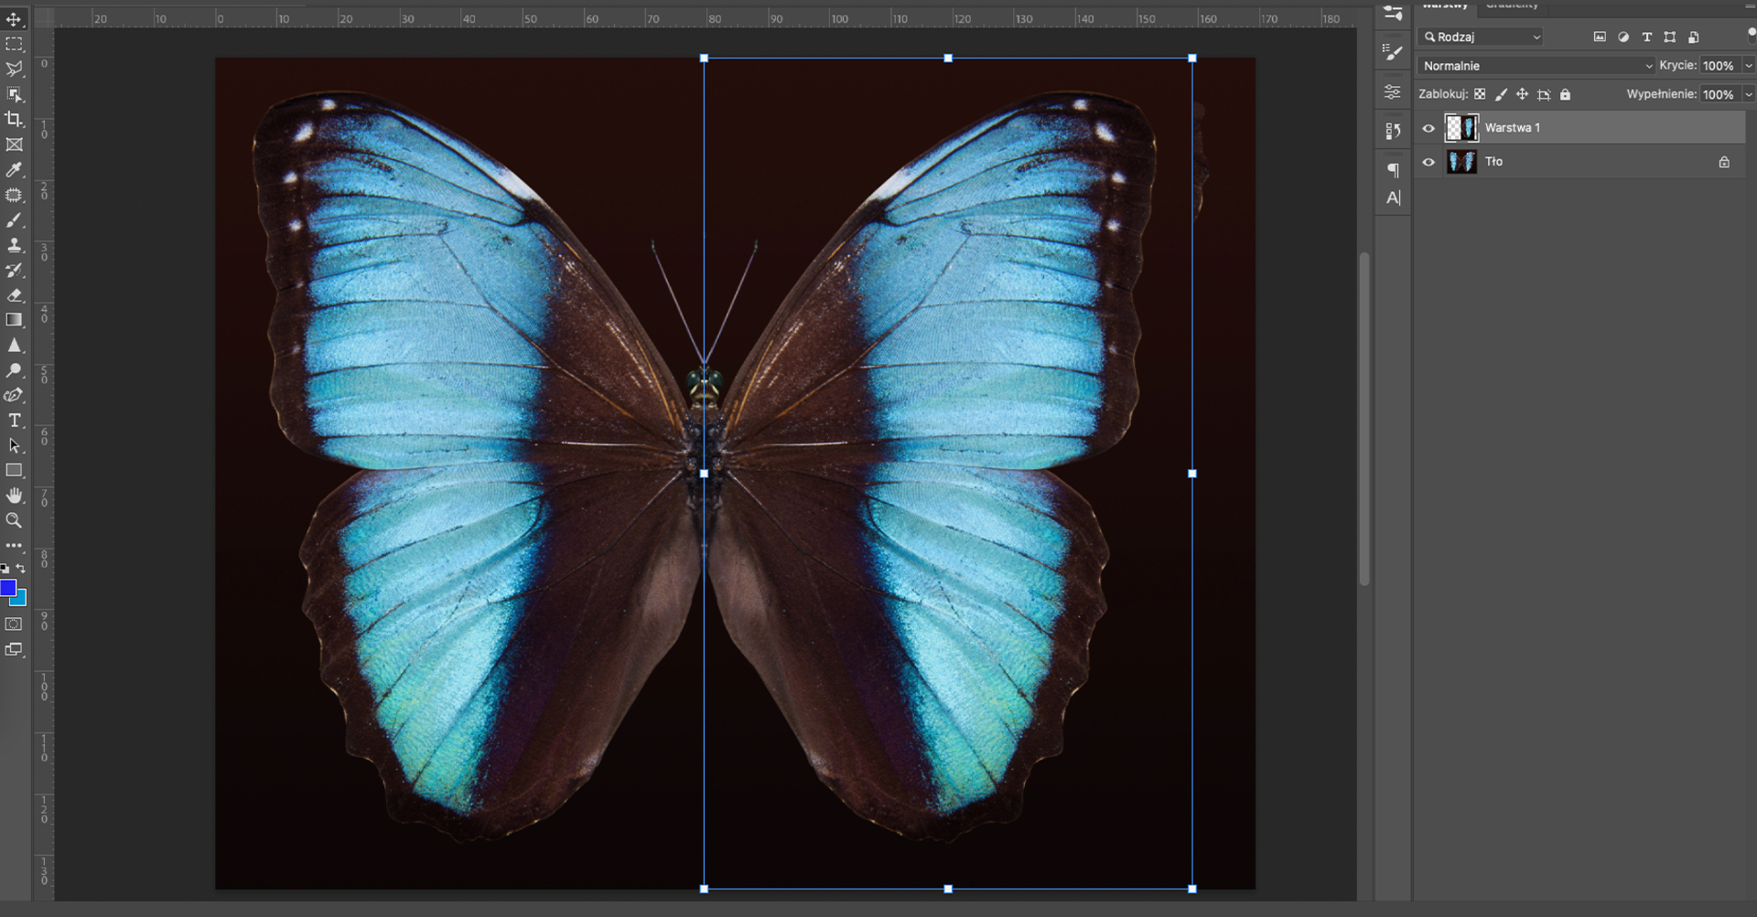The height and width of the screenshot is (917, 1757).
Task: Open the Paragraph panel icon
Action: [1393, 170]
